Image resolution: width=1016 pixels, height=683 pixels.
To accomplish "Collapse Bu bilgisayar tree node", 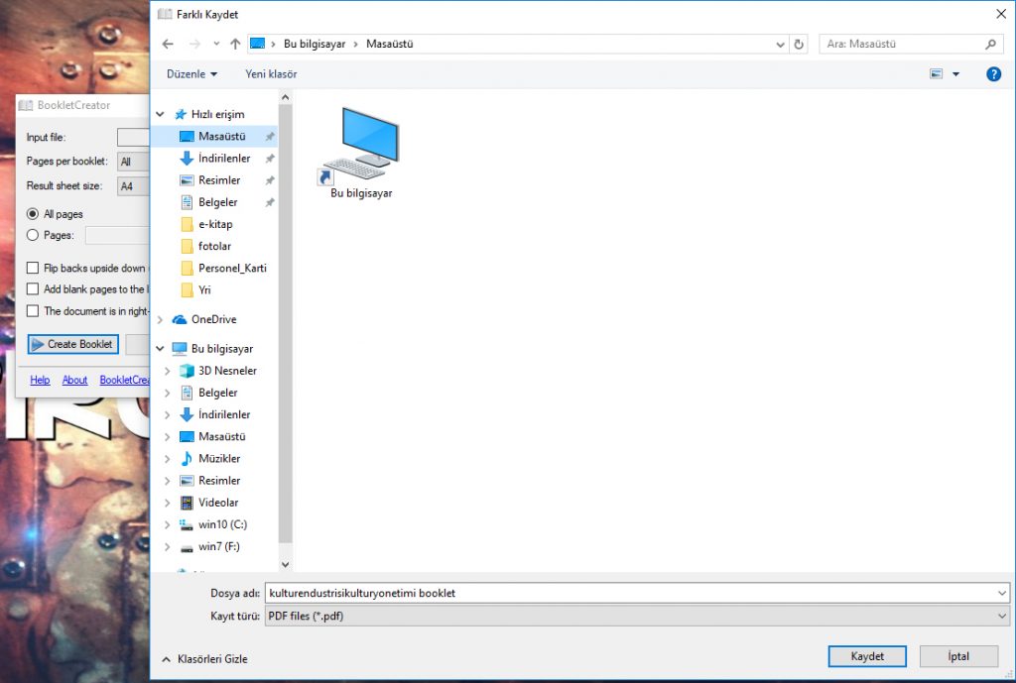I will click(x=160, y=348).
